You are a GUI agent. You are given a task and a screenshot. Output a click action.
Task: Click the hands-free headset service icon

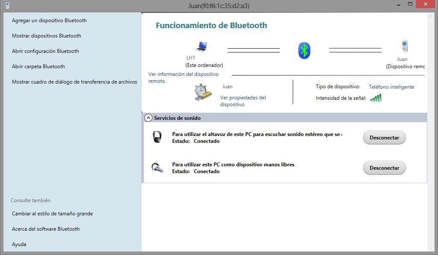(157, 168)
